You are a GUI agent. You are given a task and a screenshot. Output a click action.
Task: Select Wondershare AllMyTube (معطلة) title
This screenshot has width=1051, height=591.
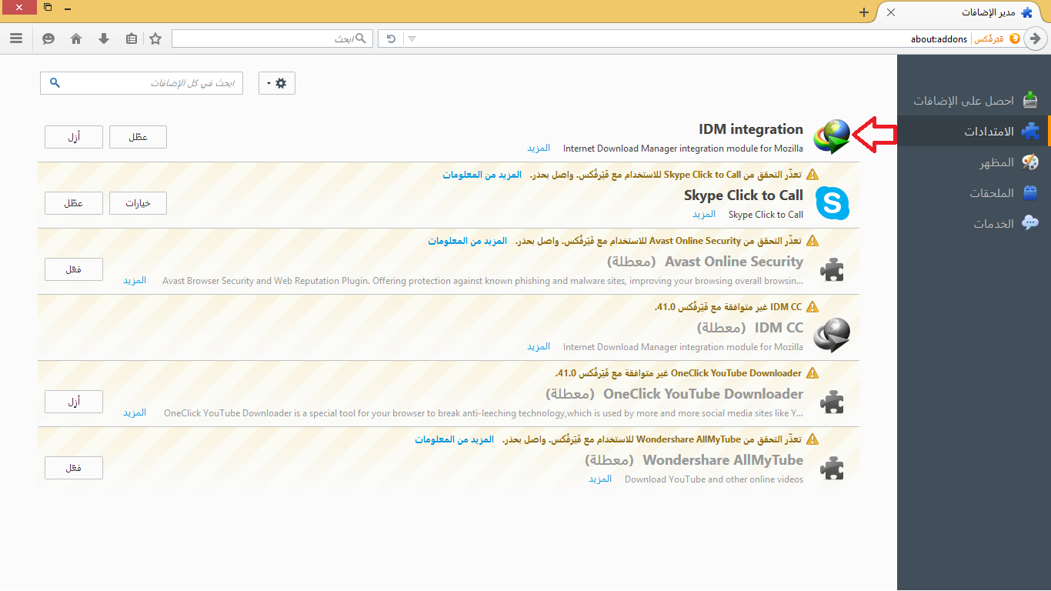point(694,460)
